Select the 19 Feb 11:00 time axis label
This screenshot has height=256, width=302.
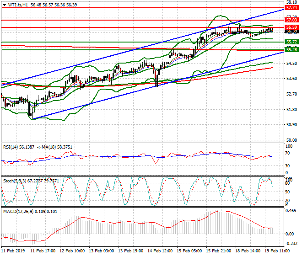pyautogui.click(x=277, y=251)
